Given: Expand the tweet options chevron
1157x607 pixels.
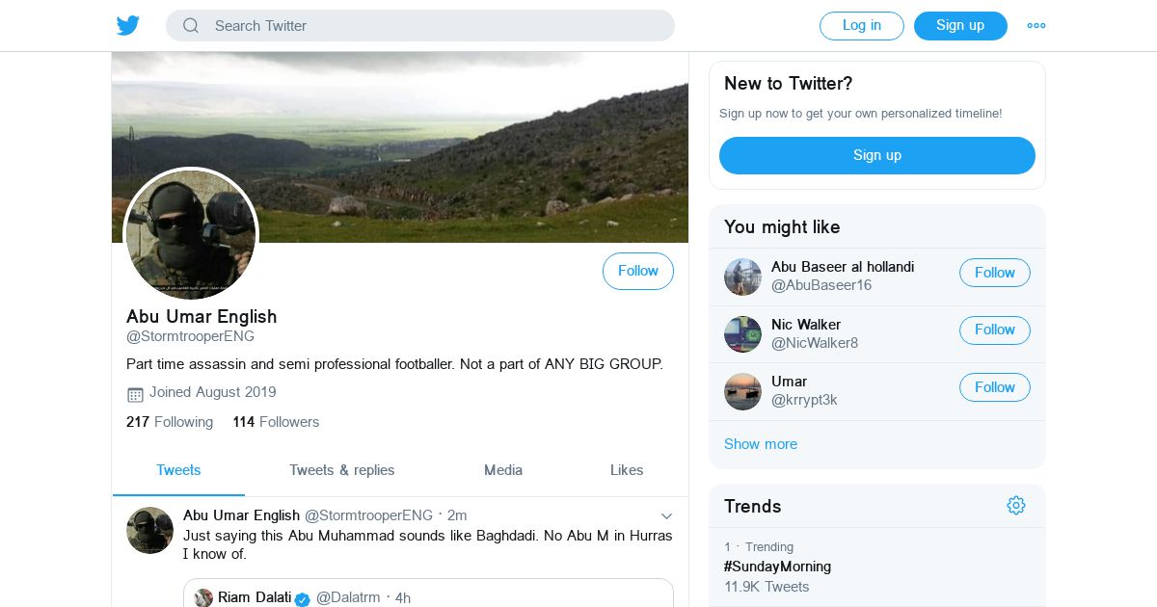Looking at the screenshot, I should click(666, 516).
